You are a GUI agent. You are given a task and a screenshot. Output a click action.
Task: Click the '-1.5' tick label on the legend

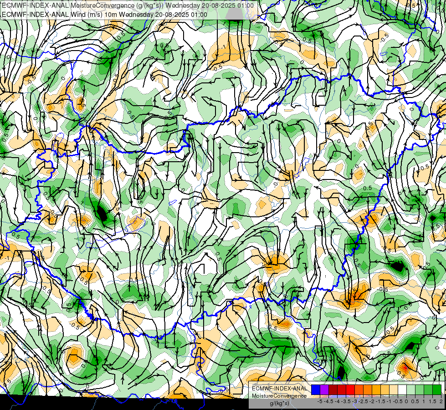(x=380, y=401)
